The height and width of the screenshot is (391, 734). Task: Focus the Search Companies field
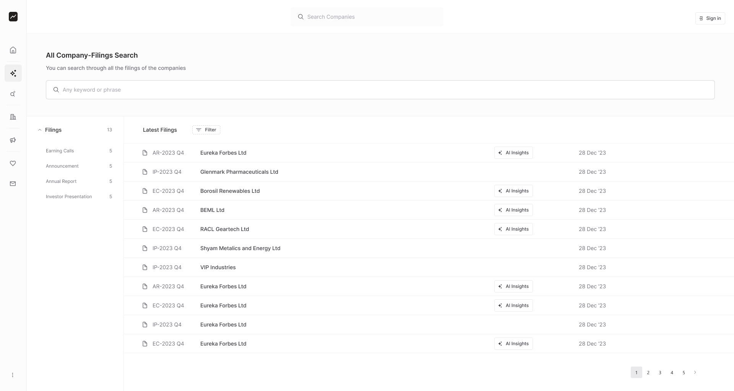pos(367,17)
